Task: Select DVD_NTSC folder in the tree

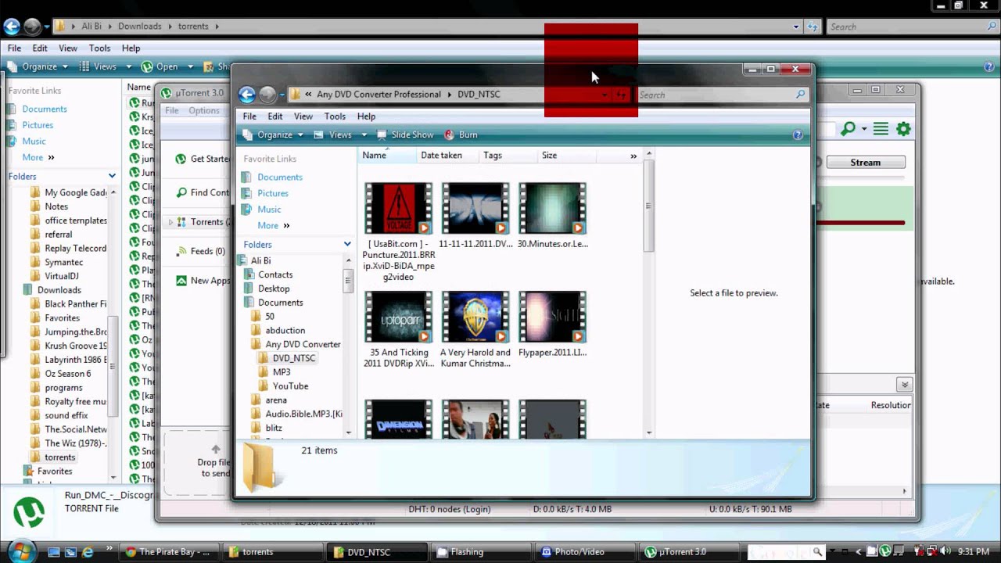Action: (x=294, y=359)
